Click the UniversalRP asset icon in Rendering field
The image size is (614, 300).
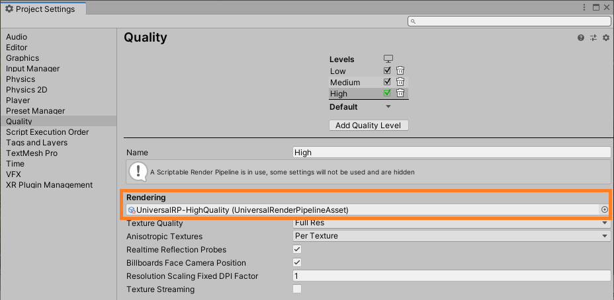[132, 210]
